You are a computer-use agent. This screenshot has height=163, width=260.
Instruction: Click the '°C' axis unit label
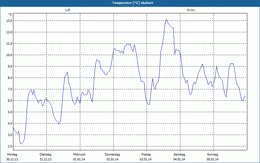click(x=10, y=15)
